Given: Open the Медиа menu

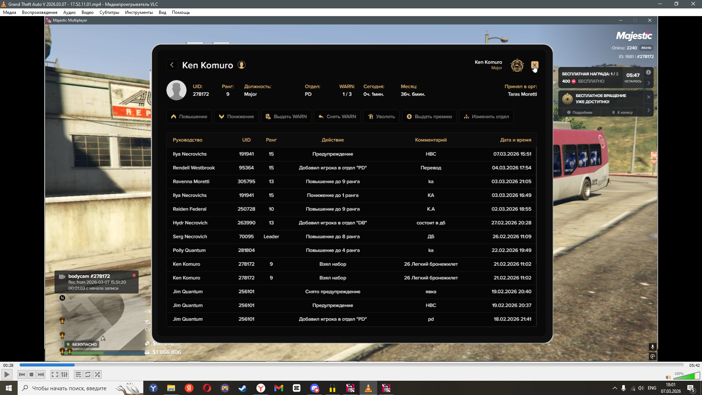Looking at the screenshot, I should click(x=10, y=12).
